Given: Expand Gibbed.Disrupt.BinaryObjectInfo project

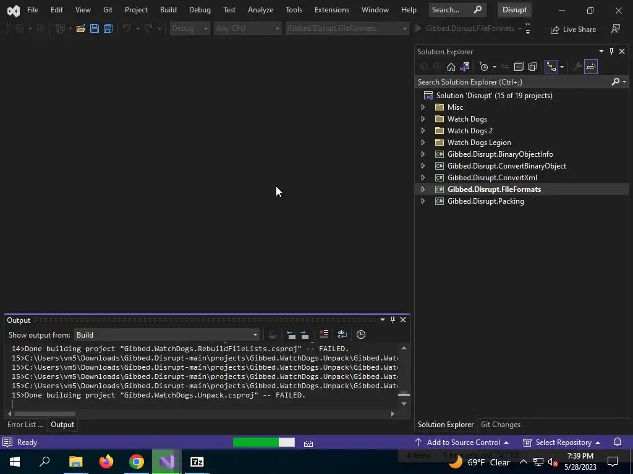Looking at the screenshot, I should point(423,154).
